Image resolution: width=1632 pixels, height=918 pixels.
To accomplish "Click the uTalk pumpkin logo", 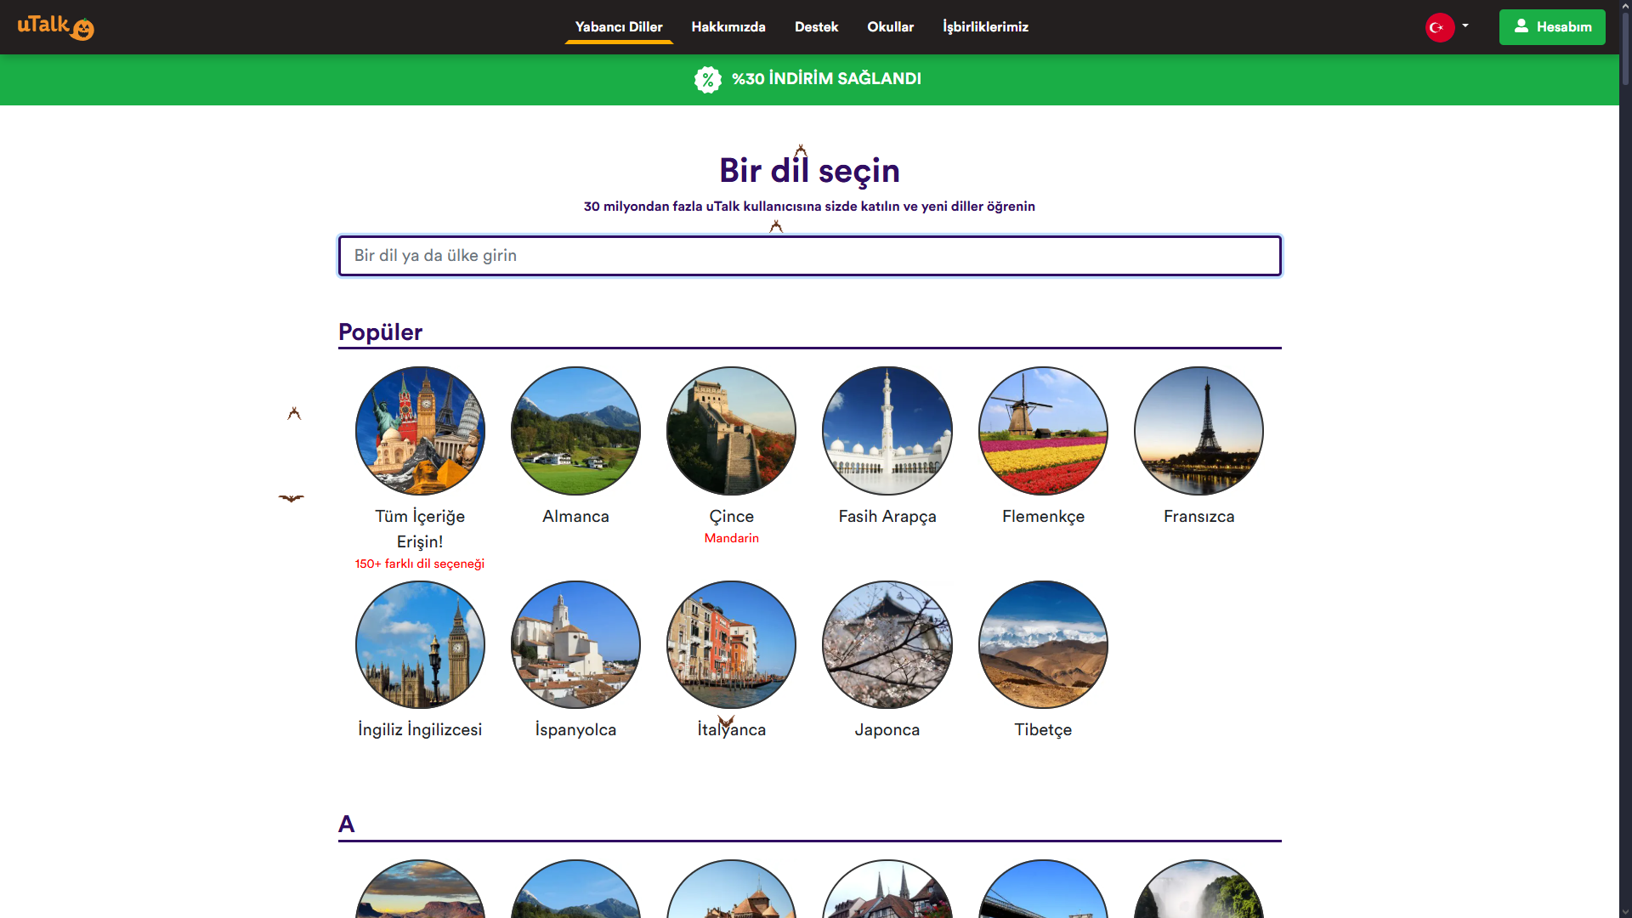I will coord(56,27).
